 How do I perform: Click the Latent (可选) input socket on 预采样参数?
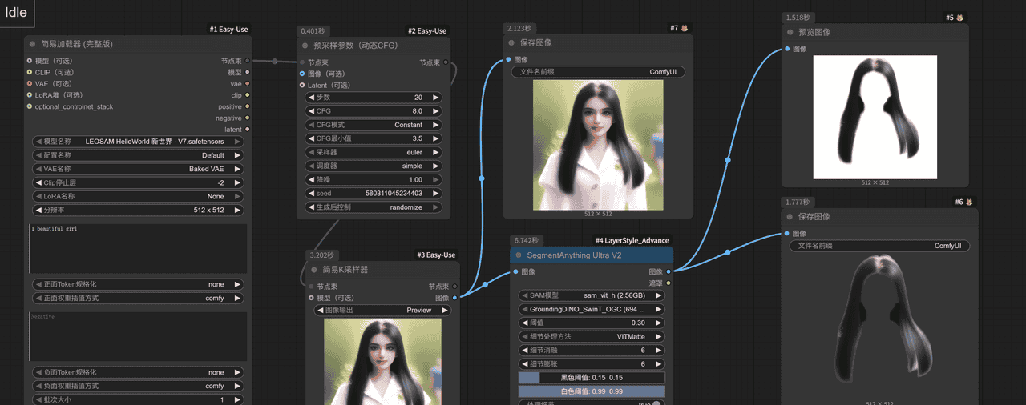pyautogui.click(x=302, y=85)
